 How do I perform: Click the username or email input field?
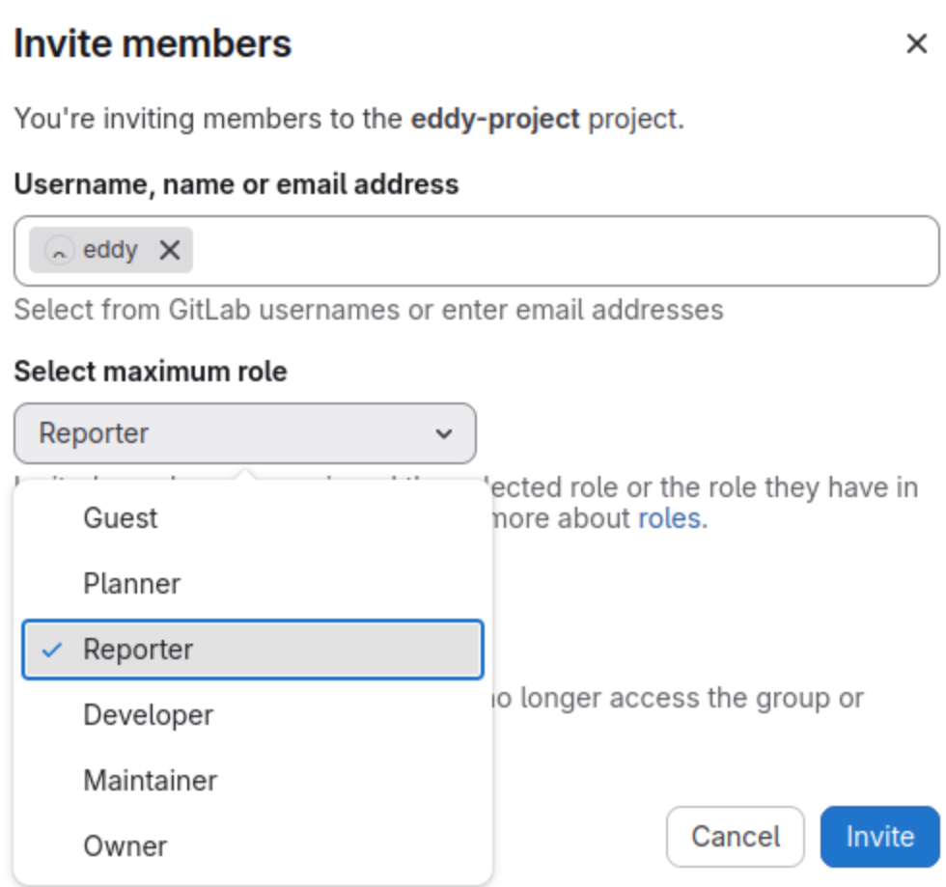(477, 251)
